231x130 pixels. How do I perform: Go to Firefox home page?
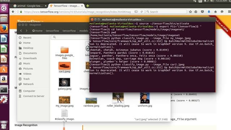(215, 12)
